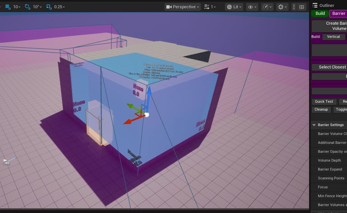The width and height of the screenshot is (347, 213).
Task: Switch to the Build tab
Action: (x=320, y=14)
